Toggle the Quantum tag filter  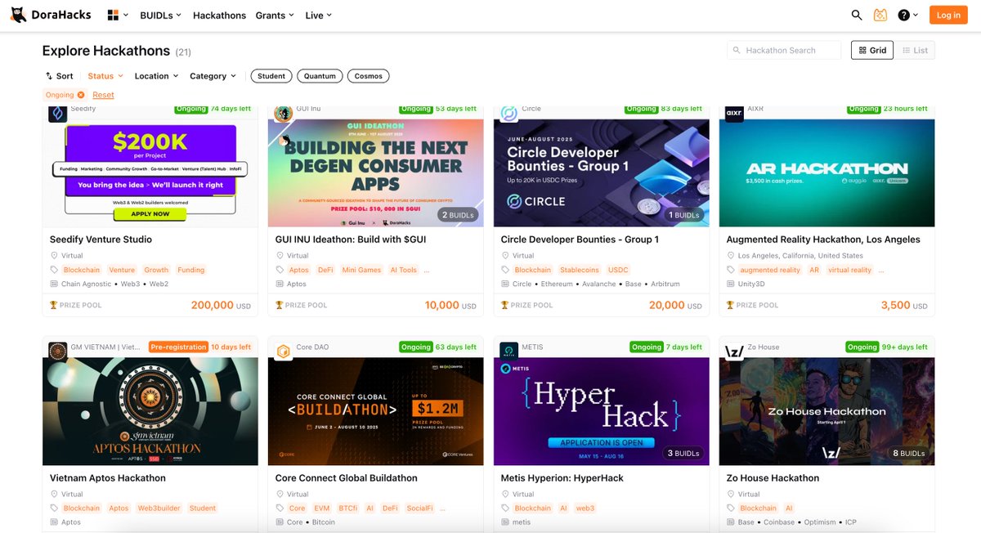point(320,76)
